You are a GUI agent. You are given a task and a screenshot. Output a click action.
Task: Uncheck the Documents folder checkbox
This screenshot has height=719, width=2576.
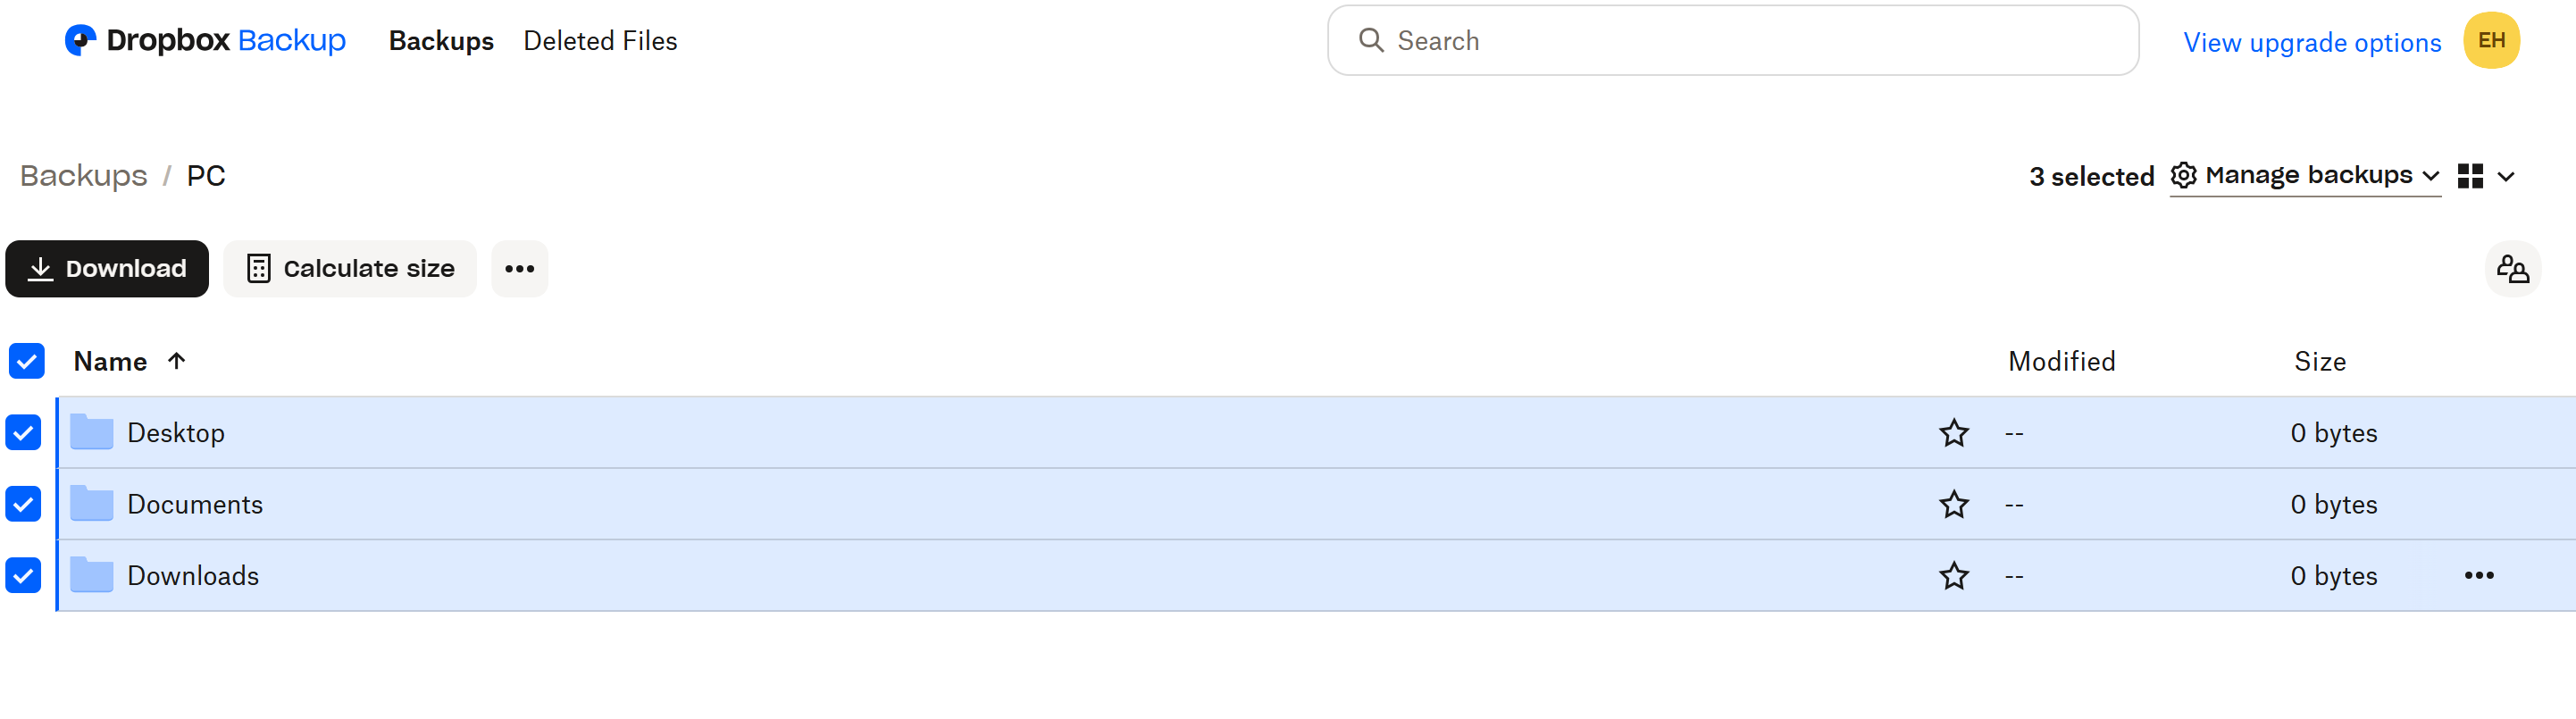tap(24, 504)
